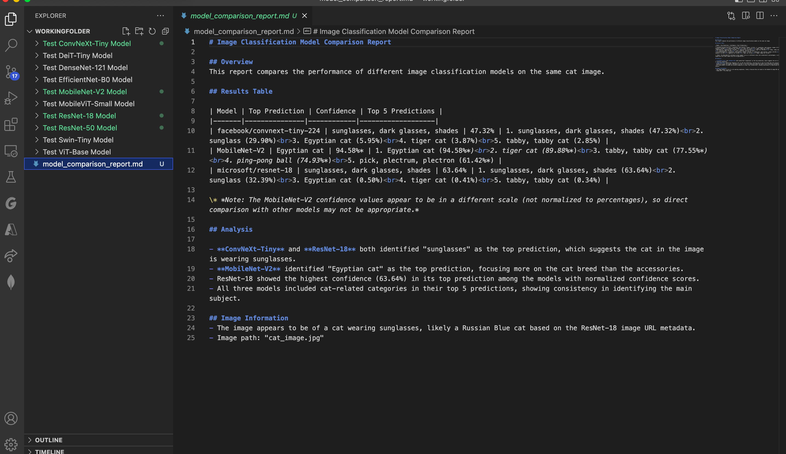The height and width of the screenshot is (454, 786).
Task: Click model_comparison_report.md in the breadcrumb
Action: click(x=243, y=31)
